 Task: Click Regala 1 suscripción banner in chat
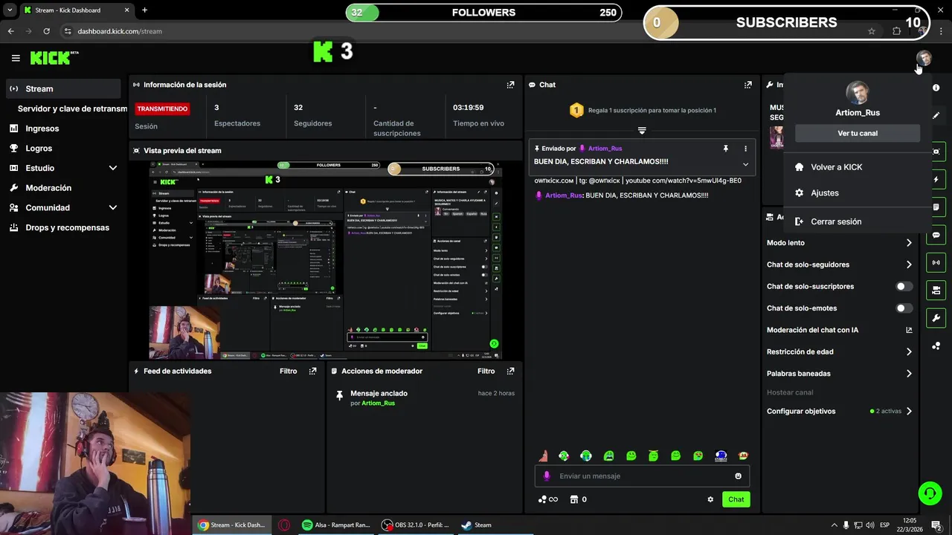642,110
